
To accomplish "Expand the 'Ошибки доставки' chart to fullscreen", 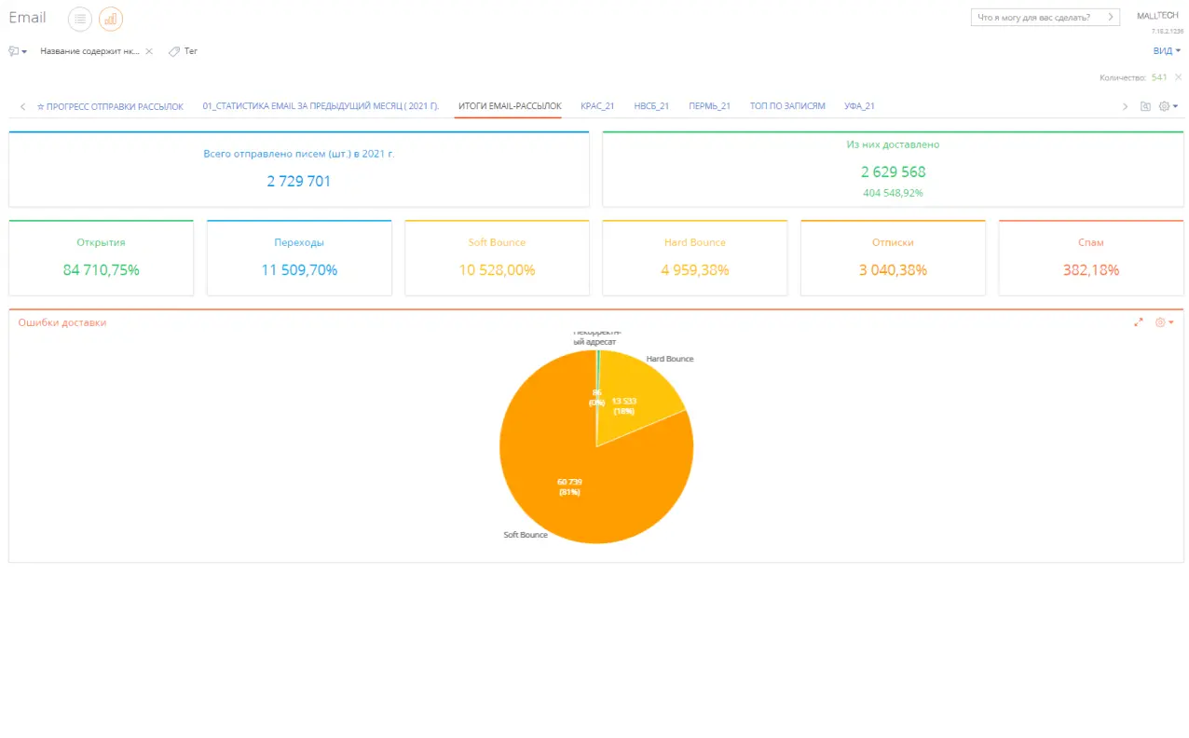I will coord(1138,322).
